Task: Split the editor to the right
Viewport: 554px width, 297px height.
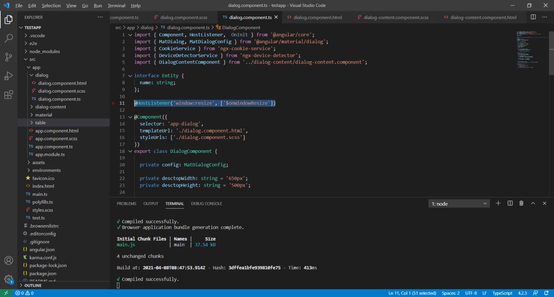Action: 533,17
